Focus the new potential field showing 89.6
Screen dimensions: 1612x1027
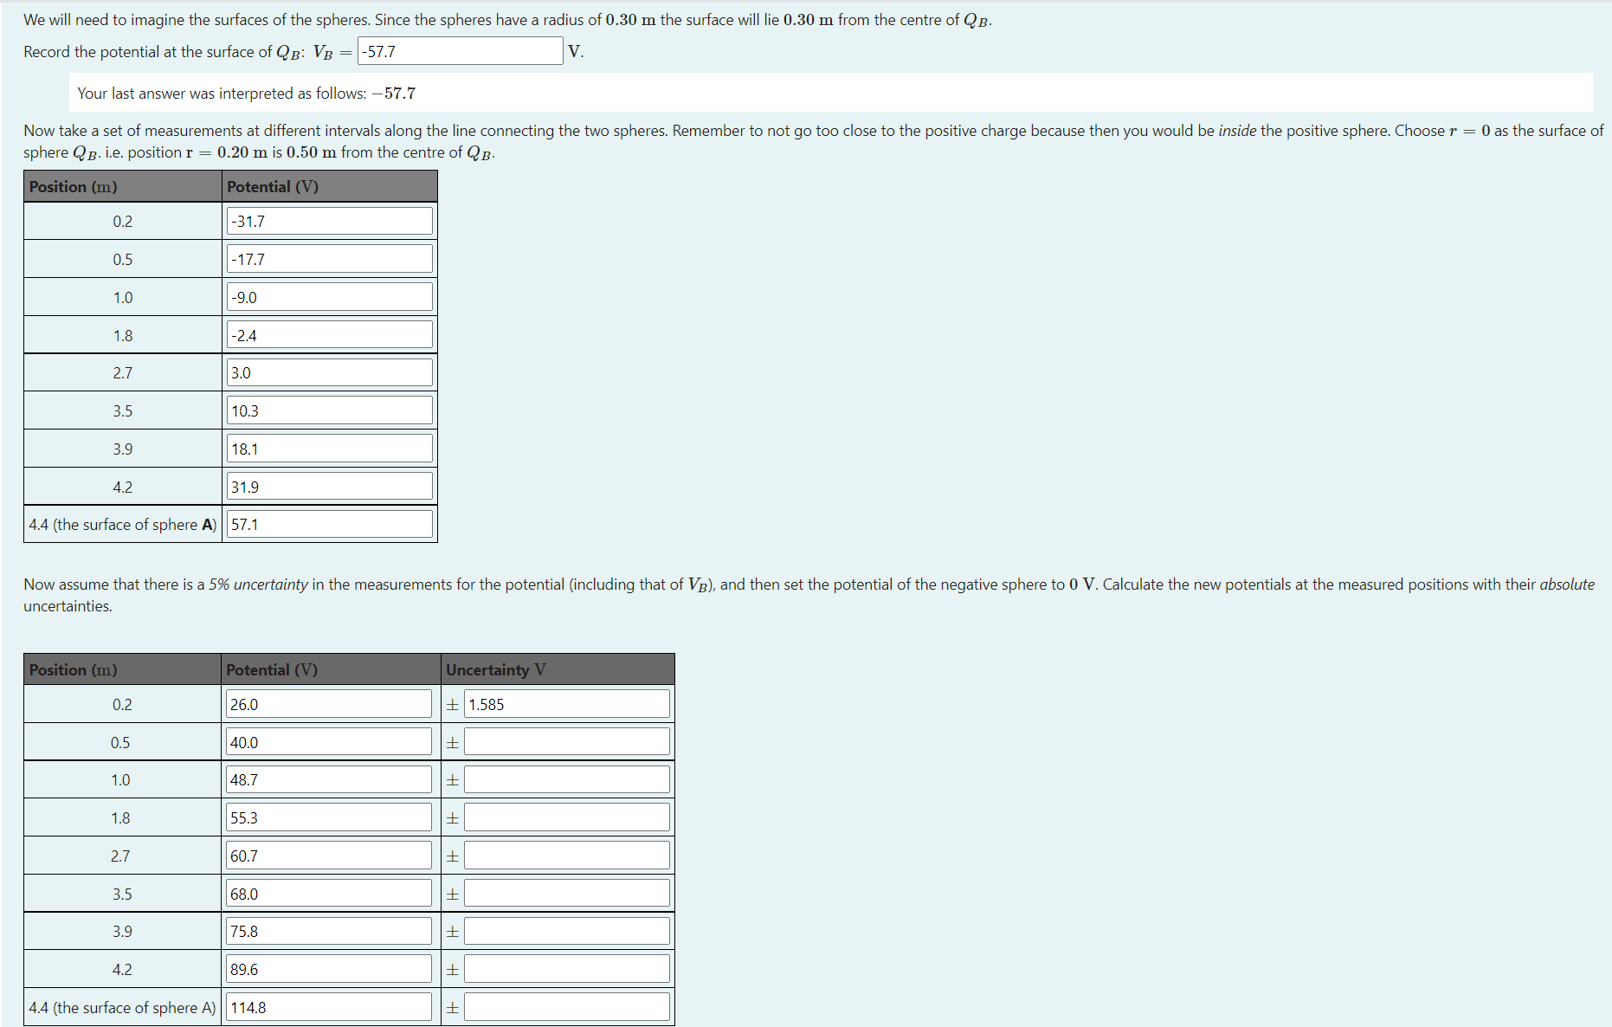click(x=329, y=969)
